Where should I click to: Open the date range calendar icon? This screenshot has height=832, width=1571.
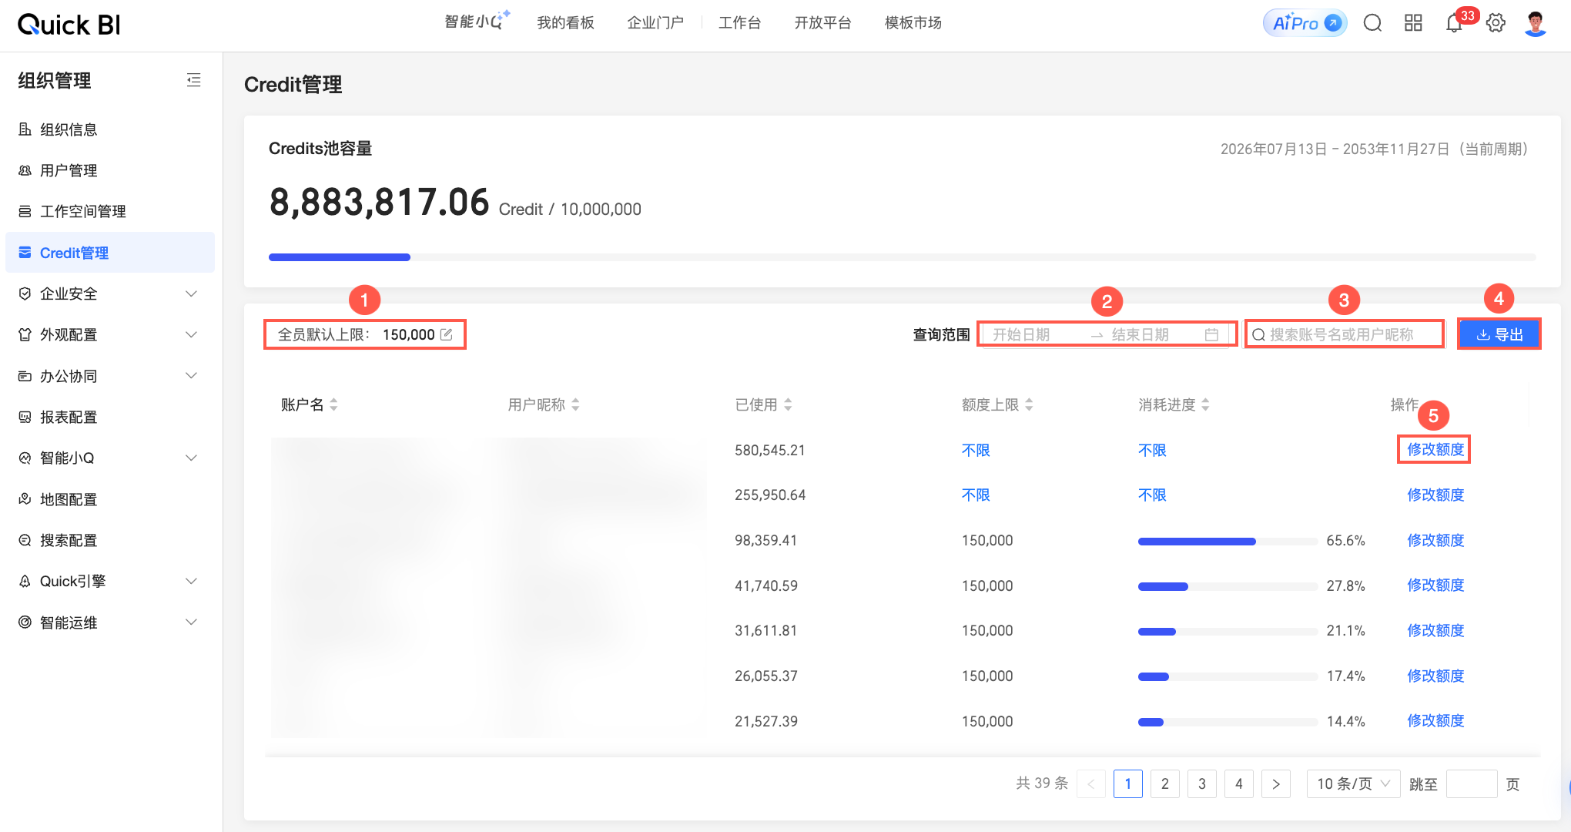point(1211,334)
